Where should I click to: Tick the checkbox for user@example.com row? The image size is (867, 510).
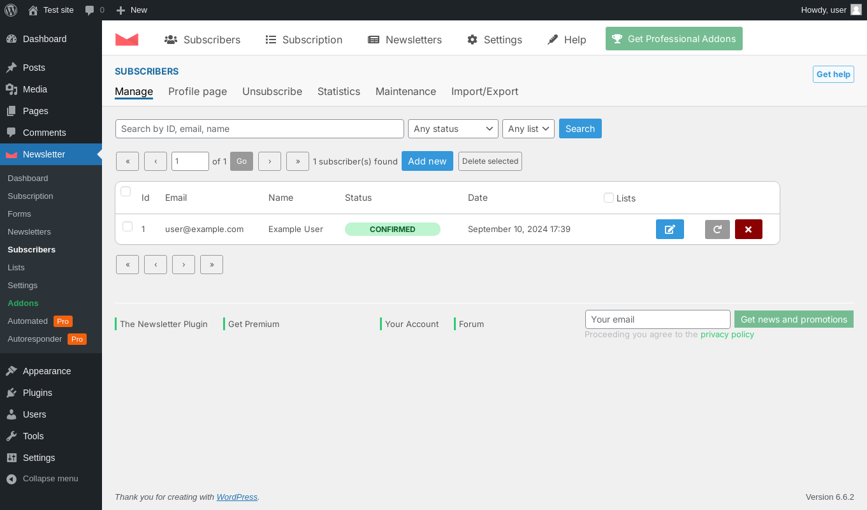(x=127, y=226)
